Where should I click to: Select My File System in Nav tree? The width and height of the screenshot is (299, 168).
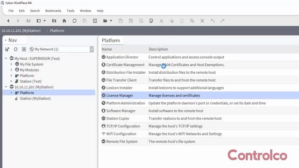point(31,64)
